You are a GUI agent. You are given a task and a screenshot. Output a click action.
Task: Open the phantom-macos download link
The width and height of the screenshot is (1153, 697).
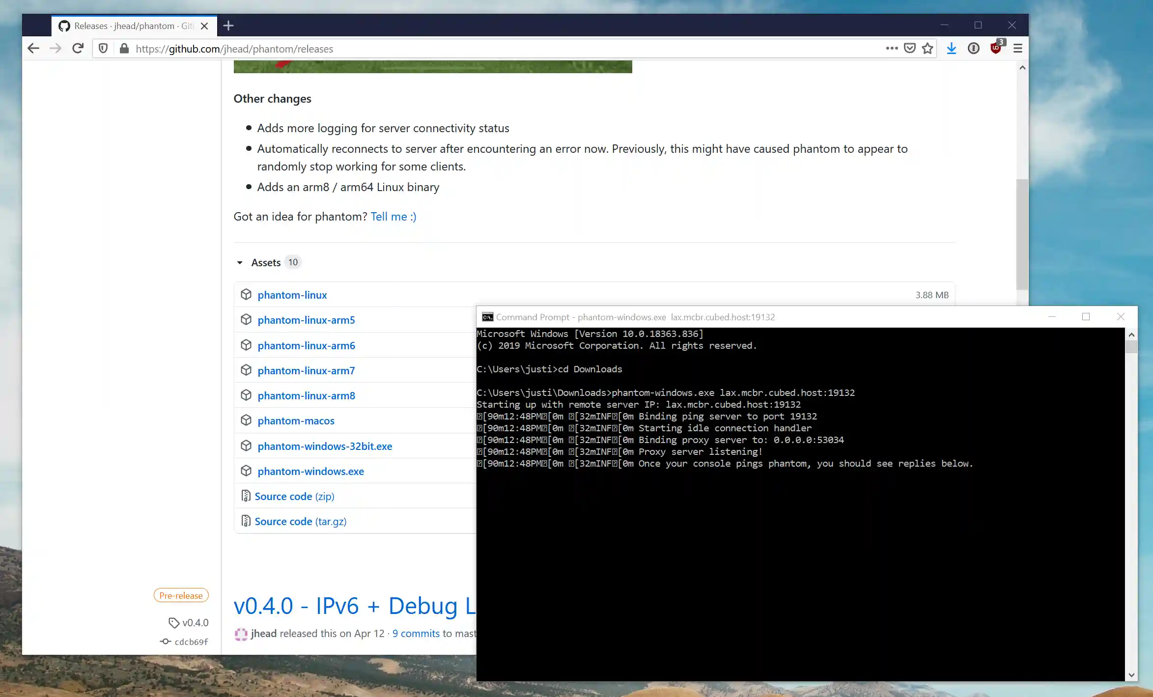[x=296, y=421]
